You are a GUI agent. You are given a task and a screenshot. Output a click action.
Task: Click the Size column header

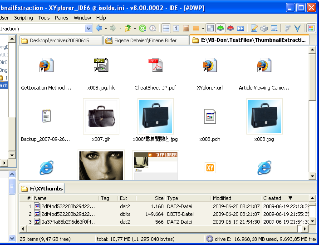(158, 198)
